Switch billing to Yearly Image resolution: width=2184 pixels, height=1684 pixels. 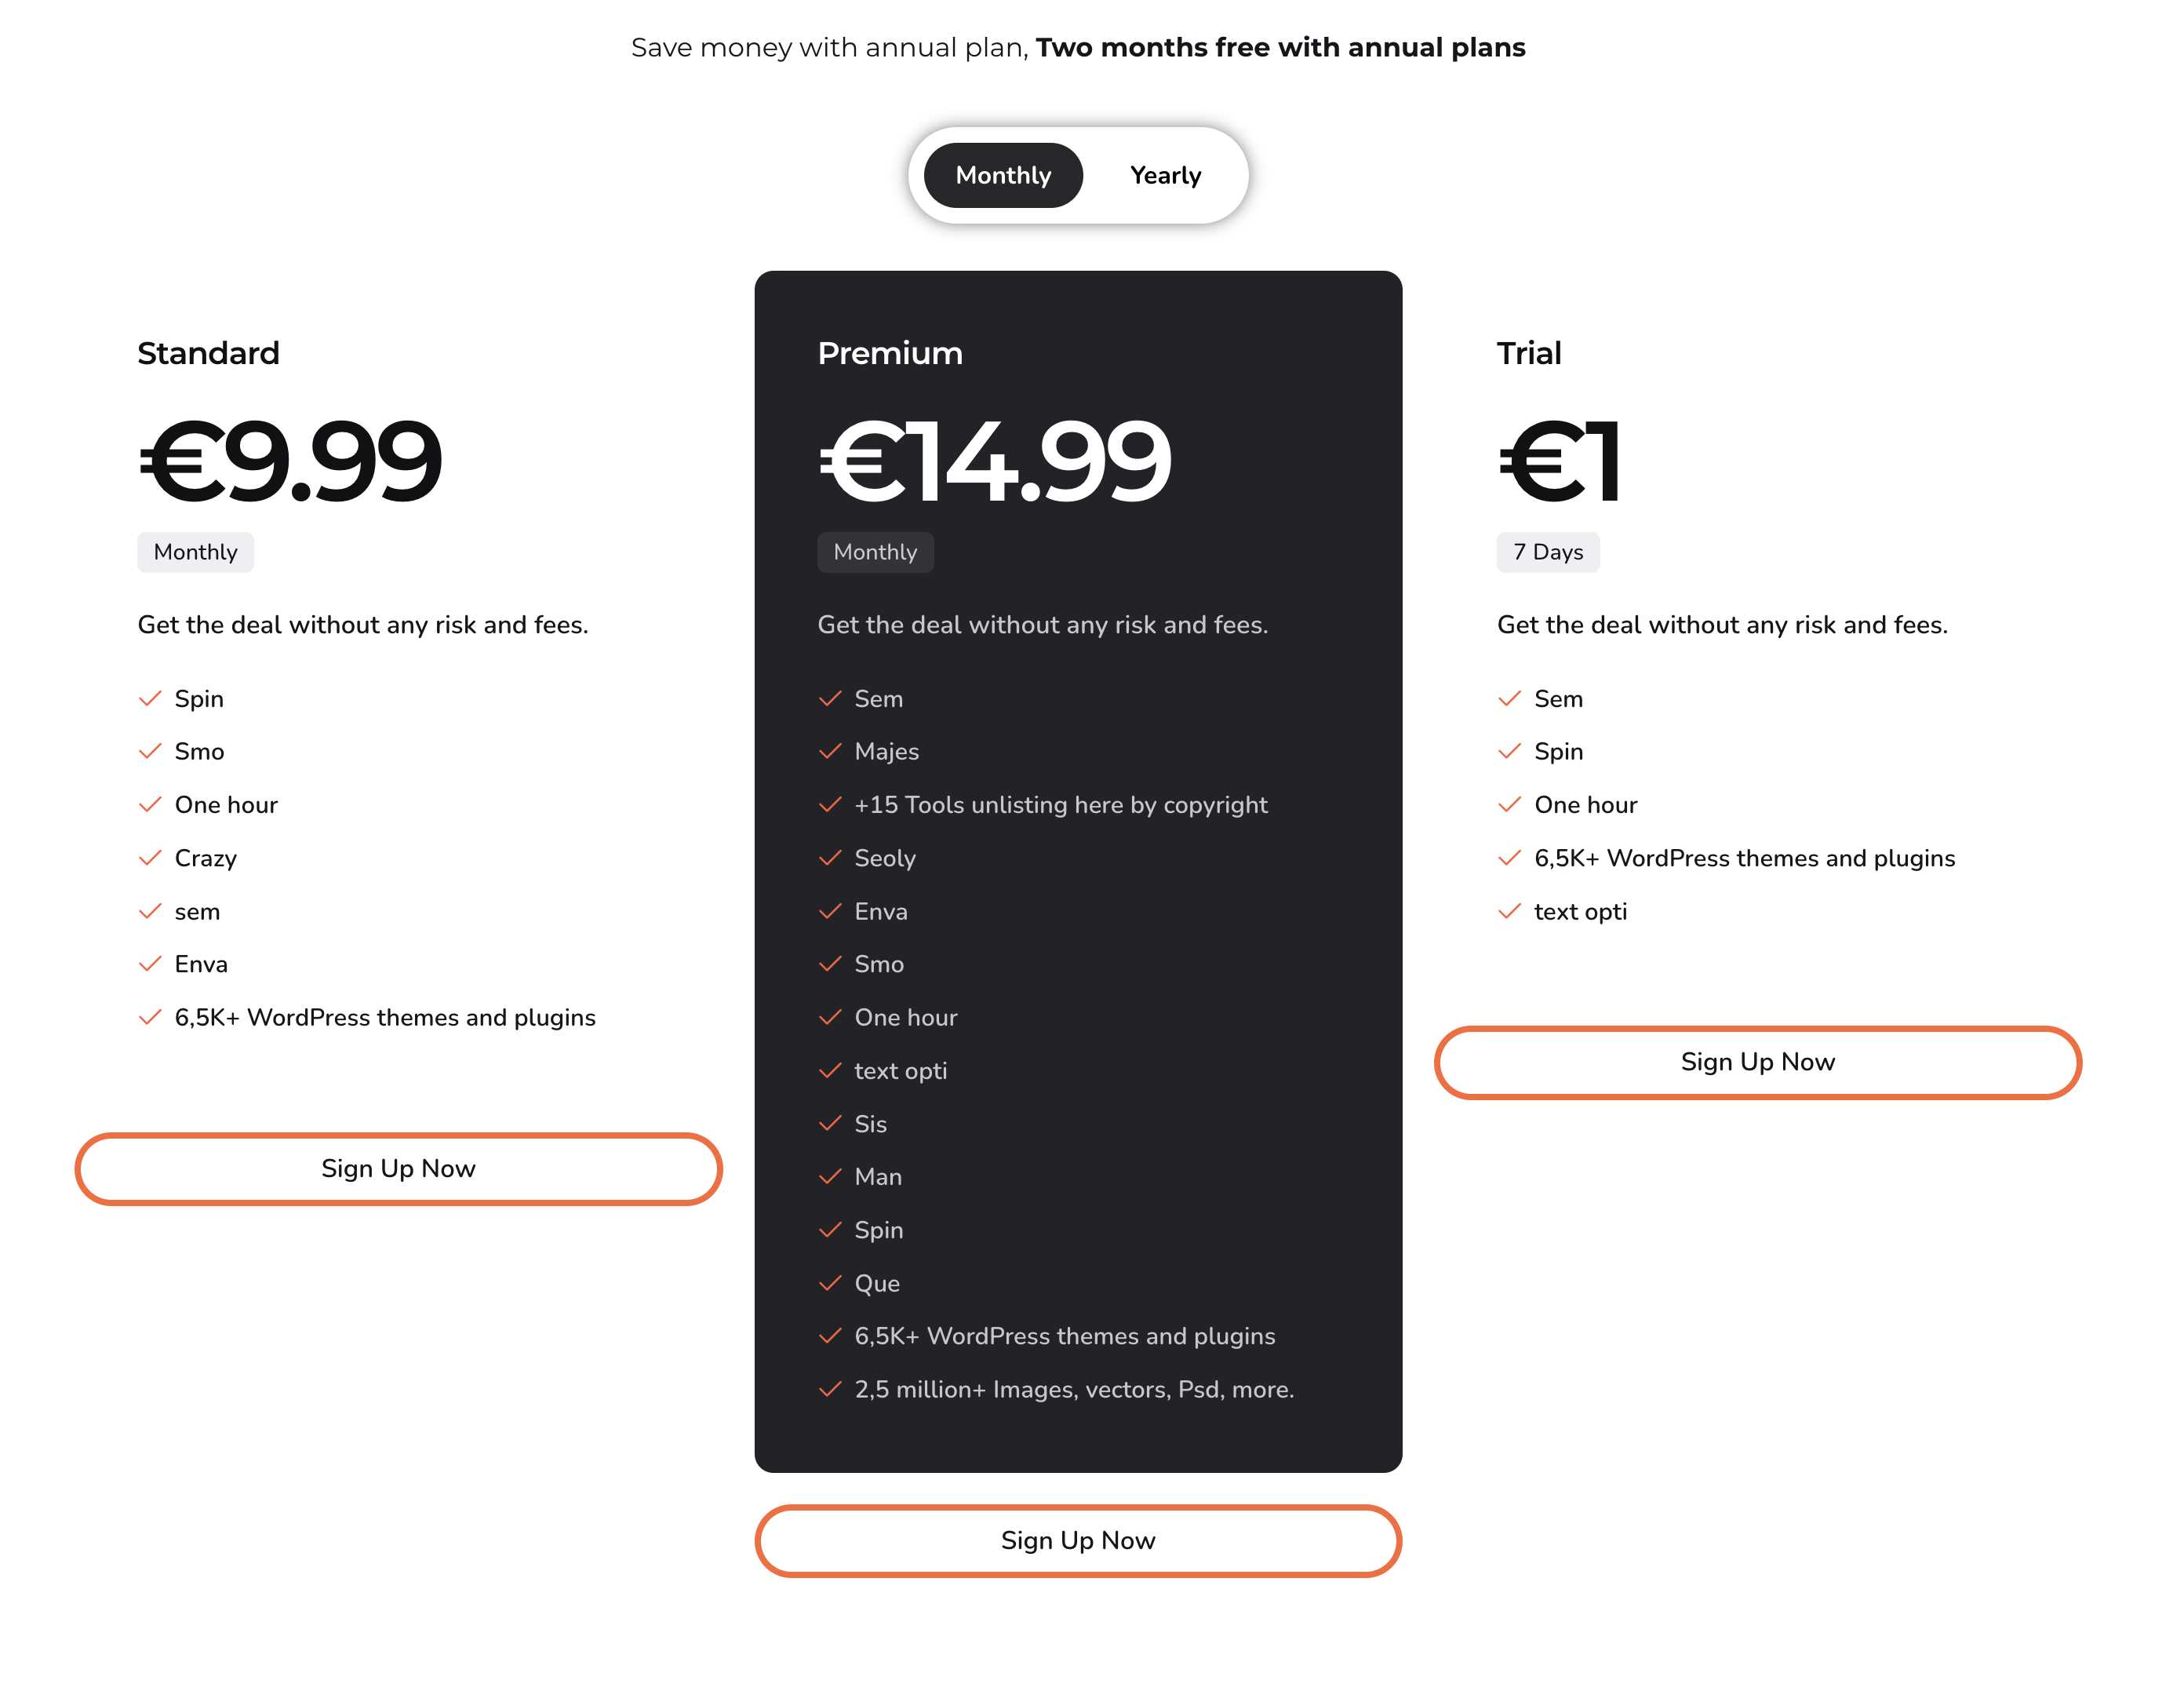click(x=1165, y=176)
